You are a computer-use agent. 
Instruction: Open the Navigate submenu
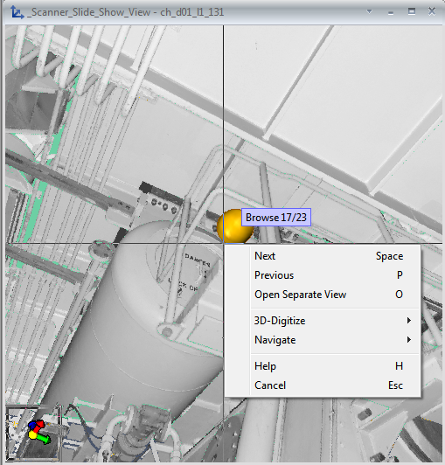(x=323, y=340)
